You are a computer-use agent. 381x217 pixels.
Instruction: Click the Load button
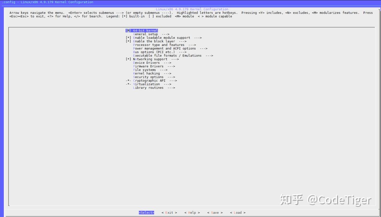[238, 212]
